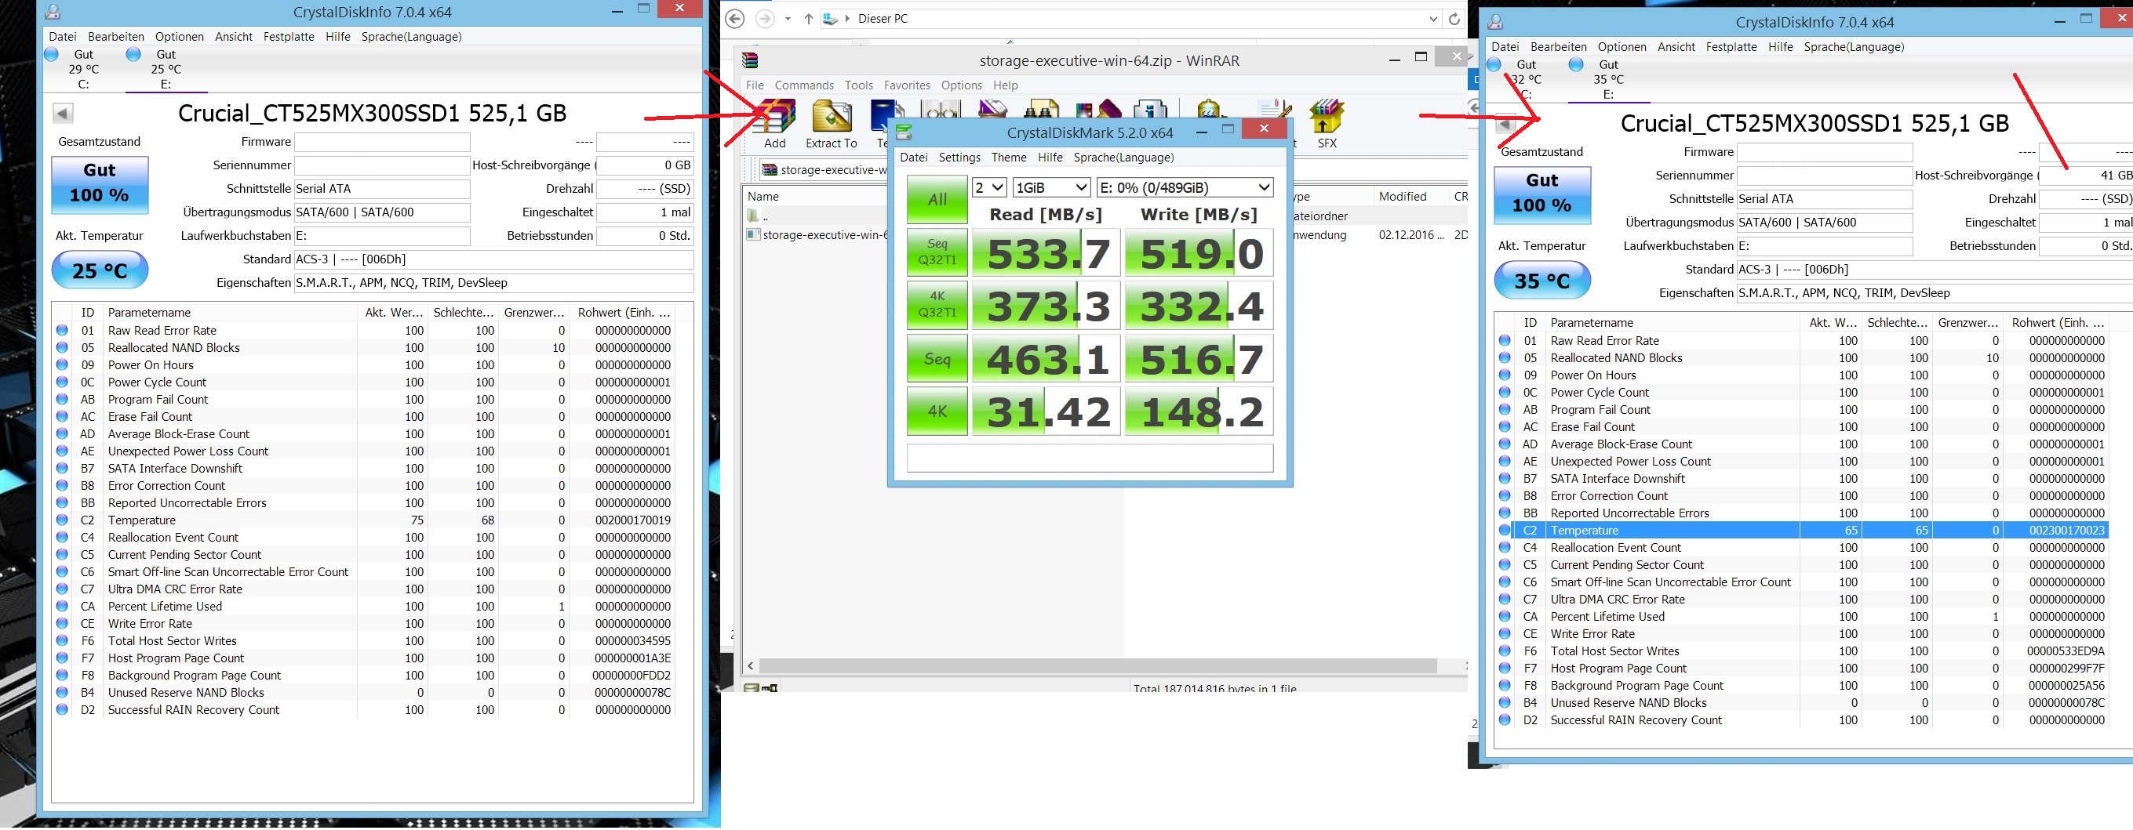Click the Extract To icon in WinRAR

click(x=832, y=117)
